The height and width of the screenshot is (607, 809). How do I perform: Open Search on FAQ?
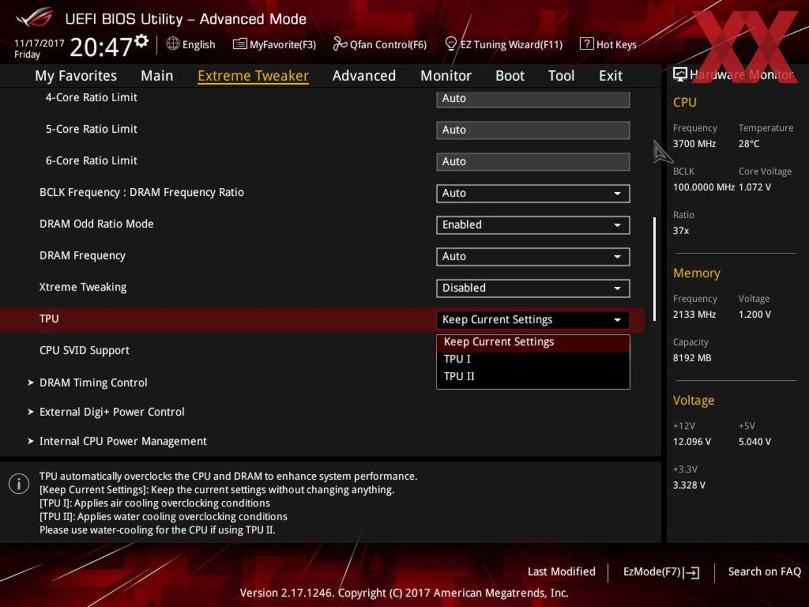(x=764, y=572)
